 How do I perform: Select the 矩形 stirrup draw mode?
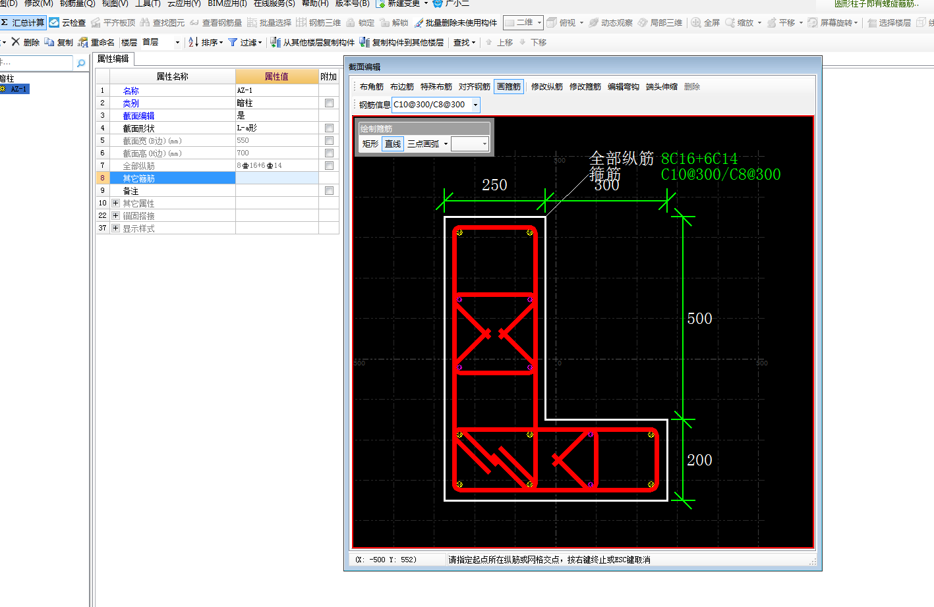tap(370, 144)
